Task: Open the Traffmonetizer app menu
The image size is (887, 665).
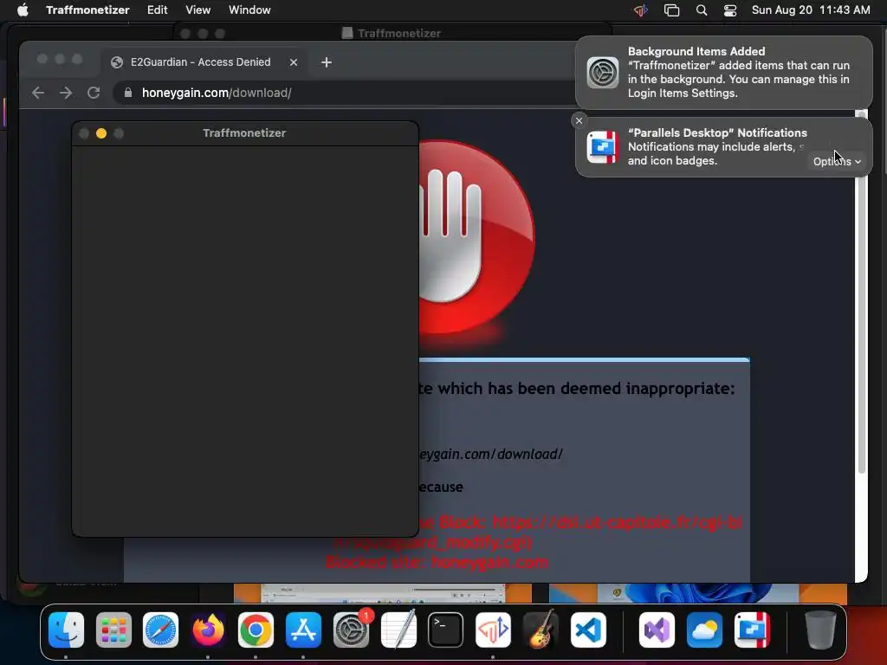Action: (x=87, y=10)
